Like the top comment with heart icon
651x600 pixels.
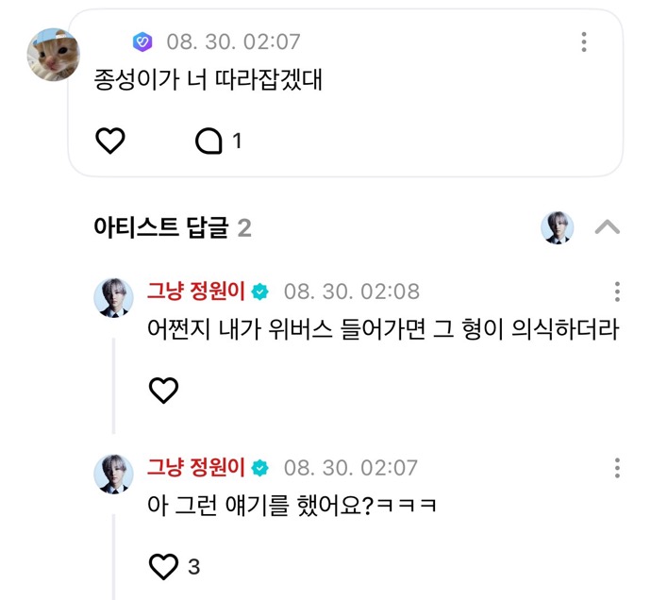tap(111, 142)
